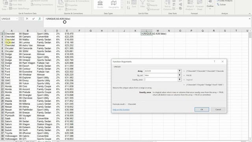Click Cancel in Function Arguments dialog

(218, 110)
